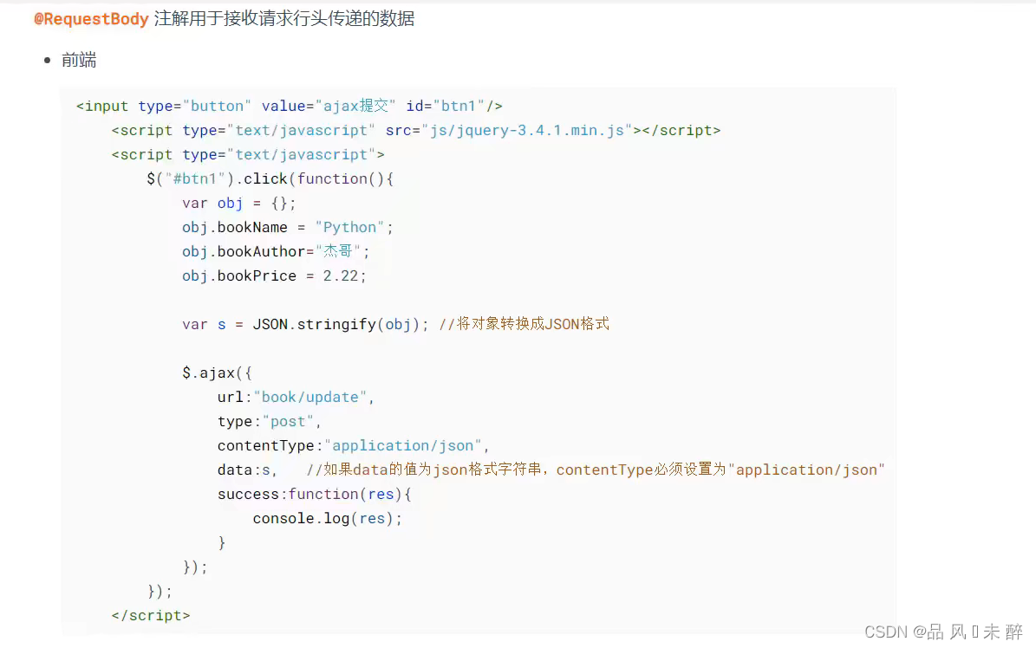Click the url:"book/update" line

coord(296,398)
